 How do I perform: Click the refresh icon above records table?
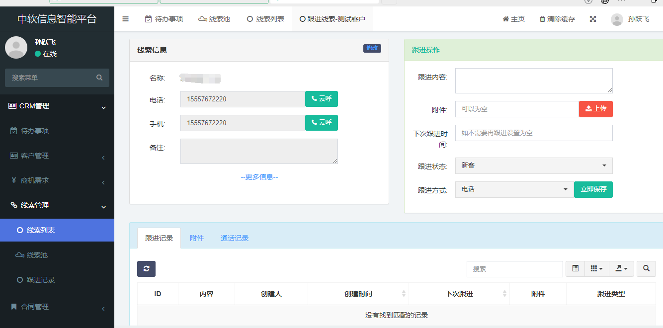click(x=146, y=269)
